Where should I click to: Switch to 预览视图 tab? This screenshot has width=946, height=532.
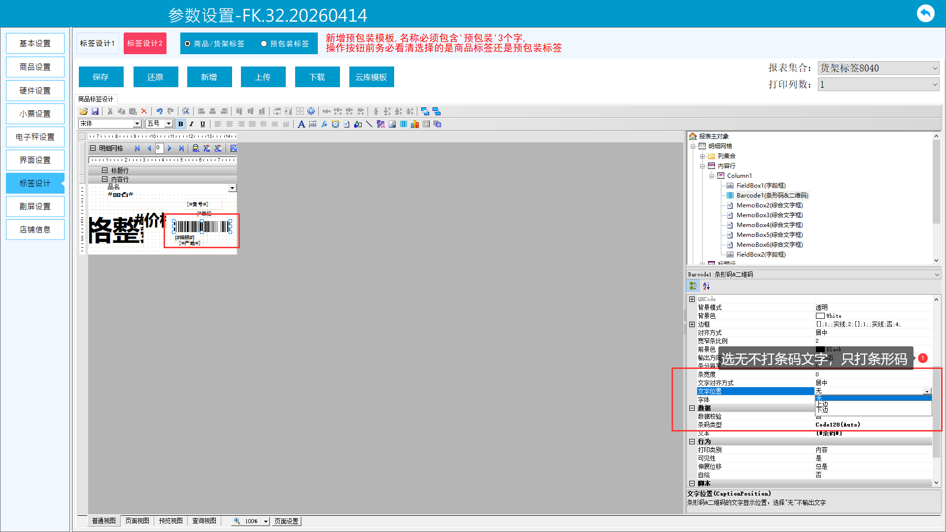click(170, 521)
